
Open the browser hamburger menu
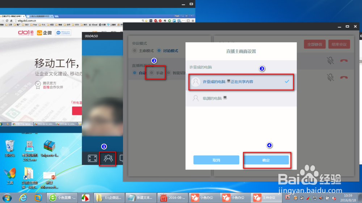[x=193, y=21]
